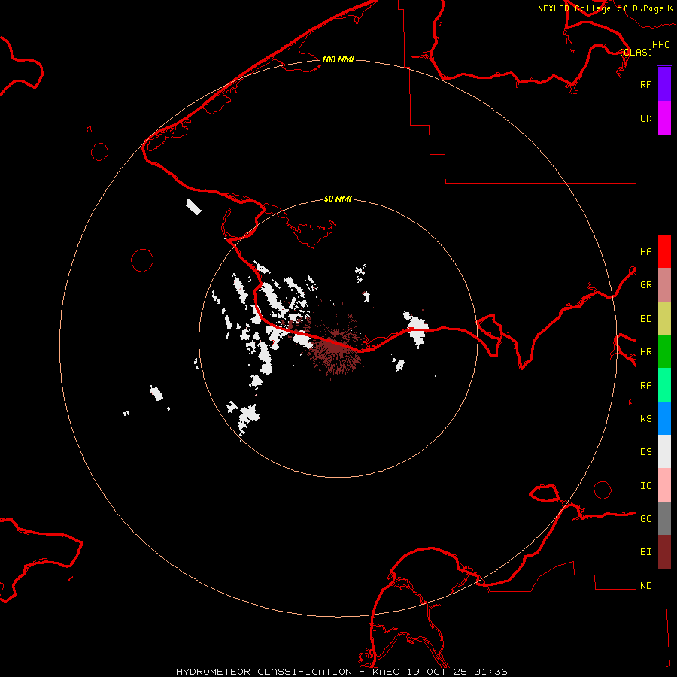The width and height of the screenshot is (677, 677).
Task: Select the DS white legend swatch
Action: click(664, 451)
